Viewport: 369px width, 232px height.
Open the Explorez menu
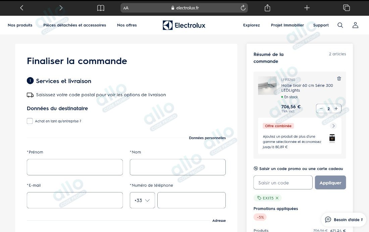tap(251, 25)
